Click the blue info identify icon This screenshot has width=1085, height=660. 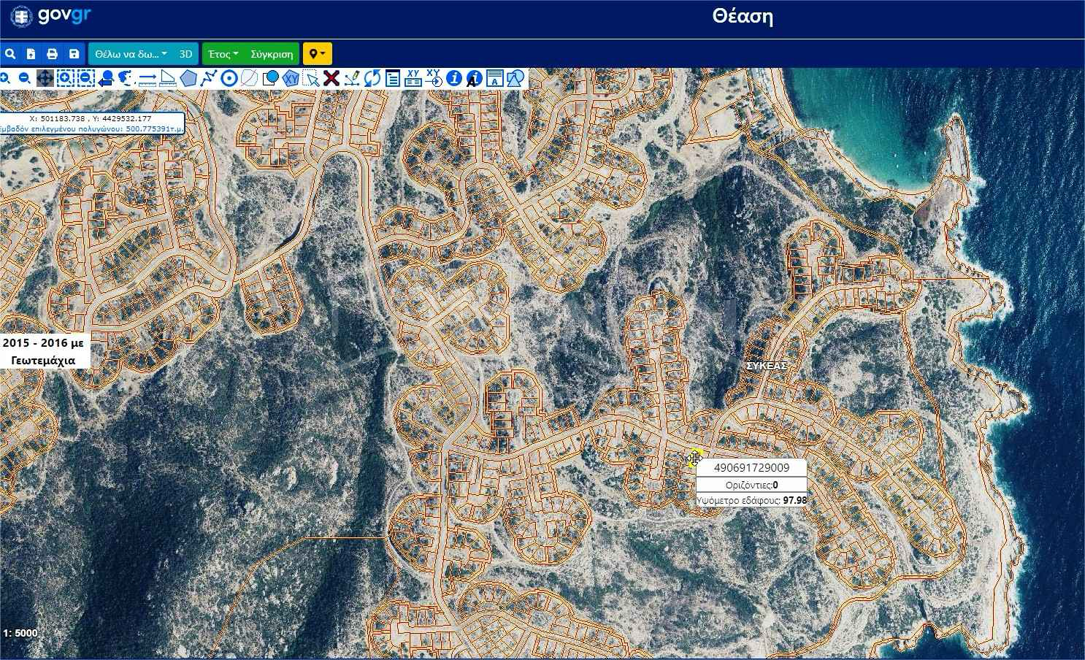tap(453, 78)
